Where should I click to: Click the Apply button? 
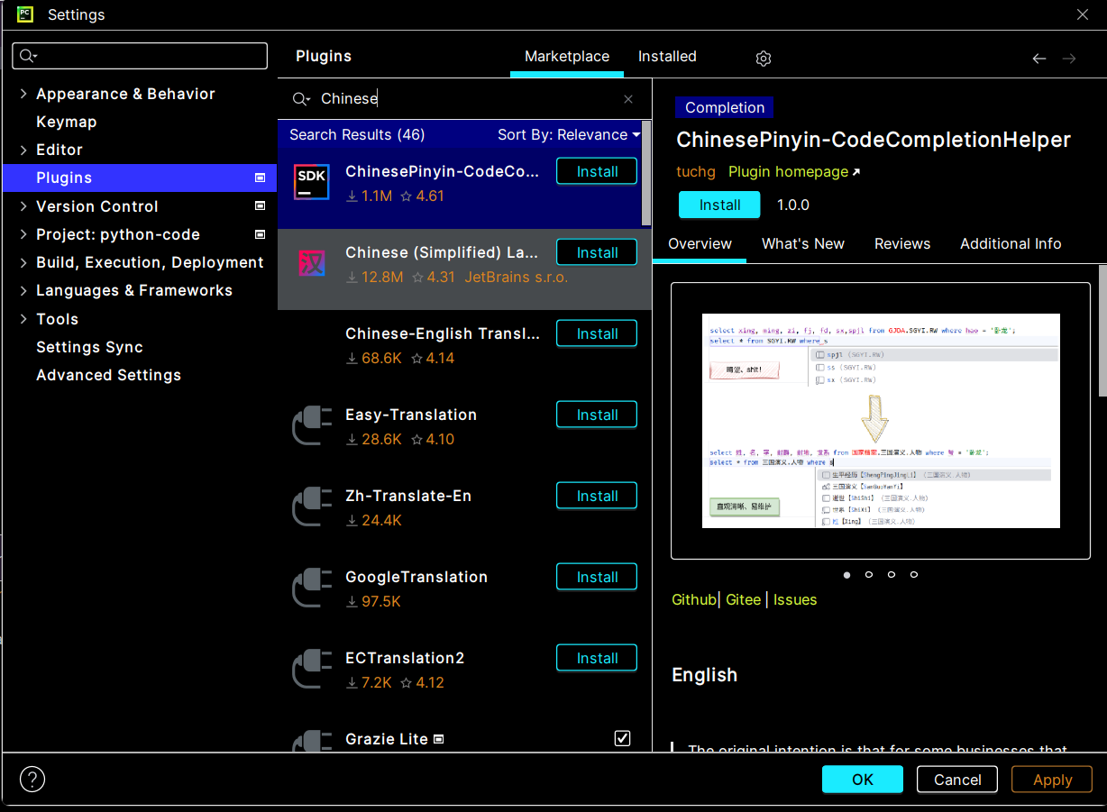pyautogui.click(x=1052, y=780)
